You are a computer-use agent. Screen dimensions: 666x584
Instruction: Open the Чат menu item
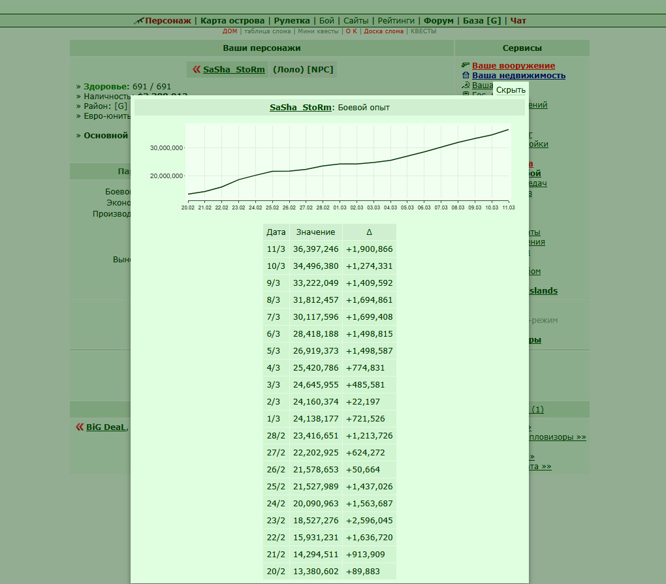(518, 21)
